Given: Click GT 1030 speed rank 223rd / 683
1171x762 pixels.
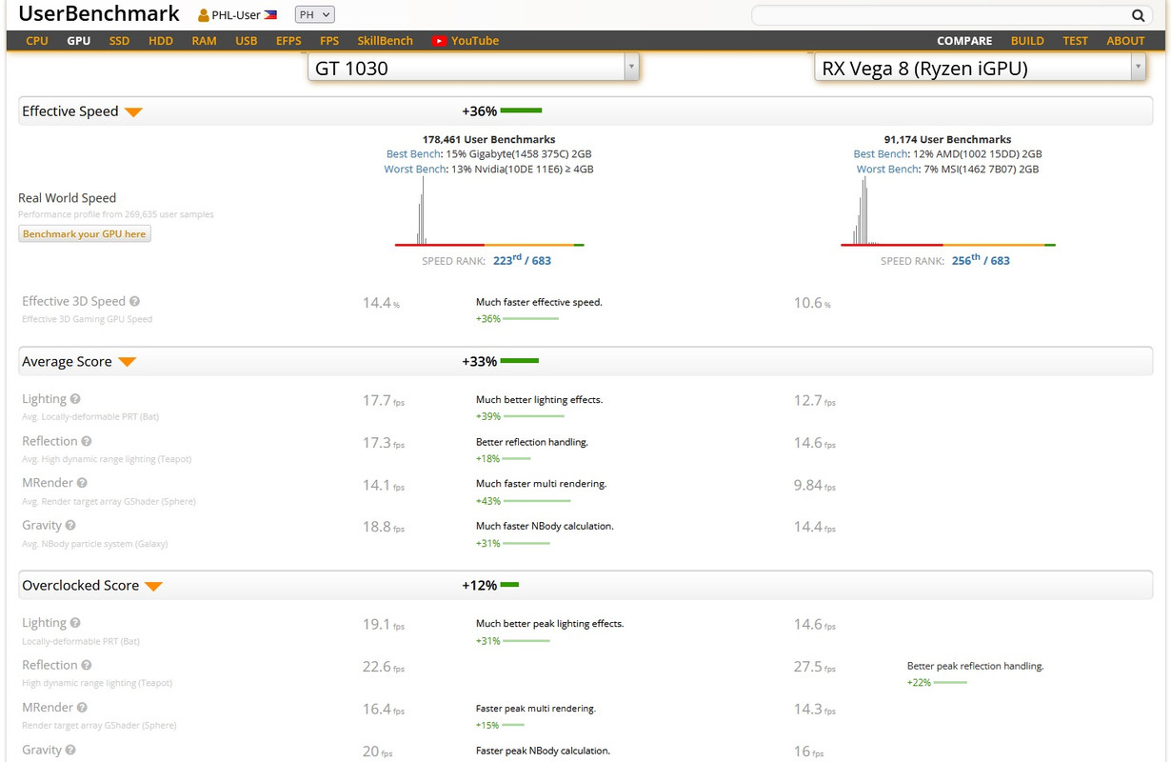Looking at the screenshot, I should point(522,260).
